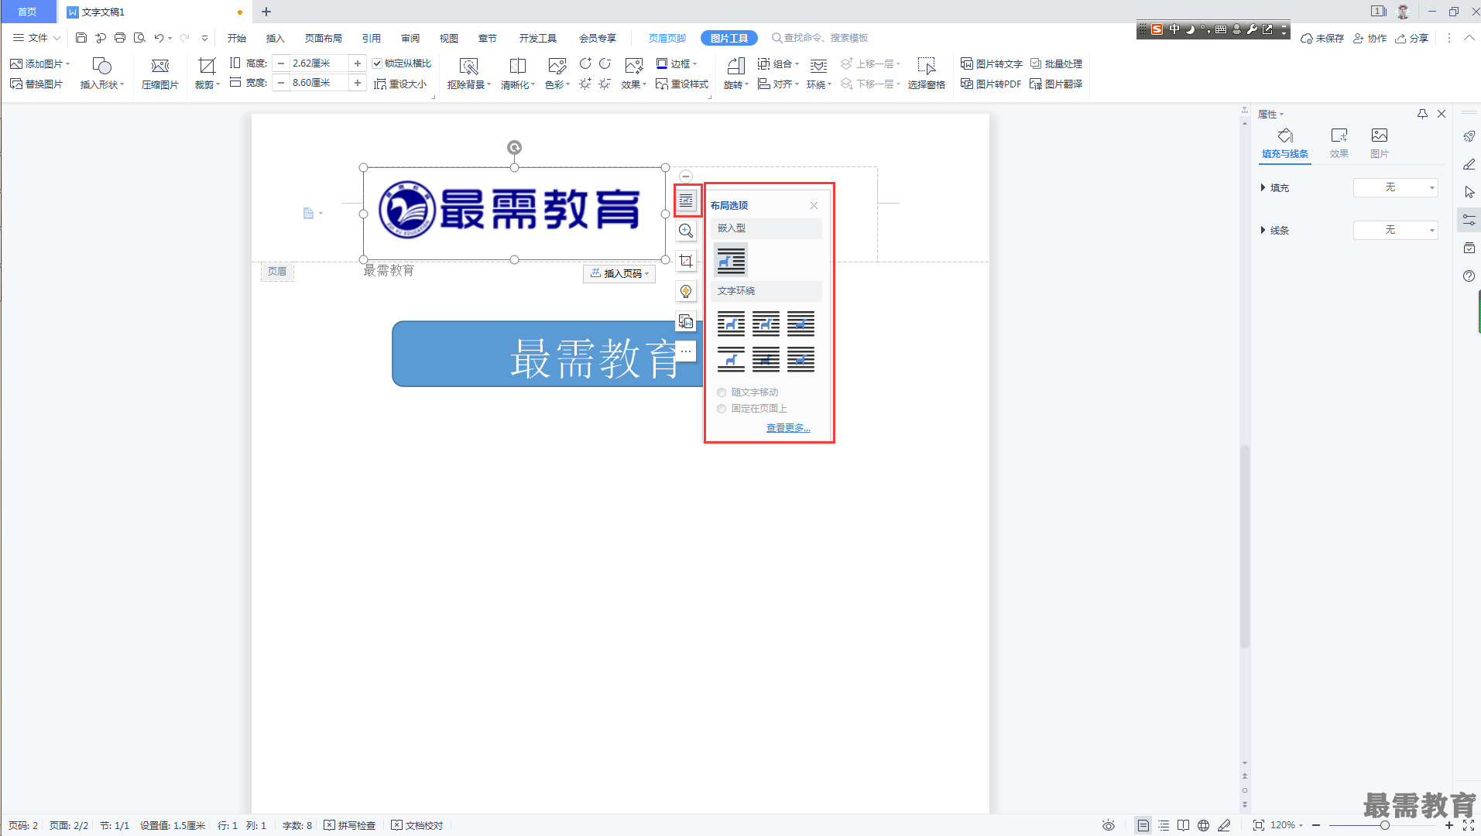The image size is (1481, 836).
Task: Click the print icon in quick toolbar
Action: point(120,37)
